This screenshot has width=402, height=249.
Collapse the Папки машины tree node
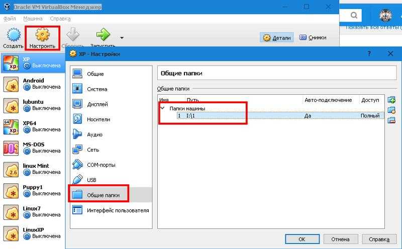tap(162, 108)
